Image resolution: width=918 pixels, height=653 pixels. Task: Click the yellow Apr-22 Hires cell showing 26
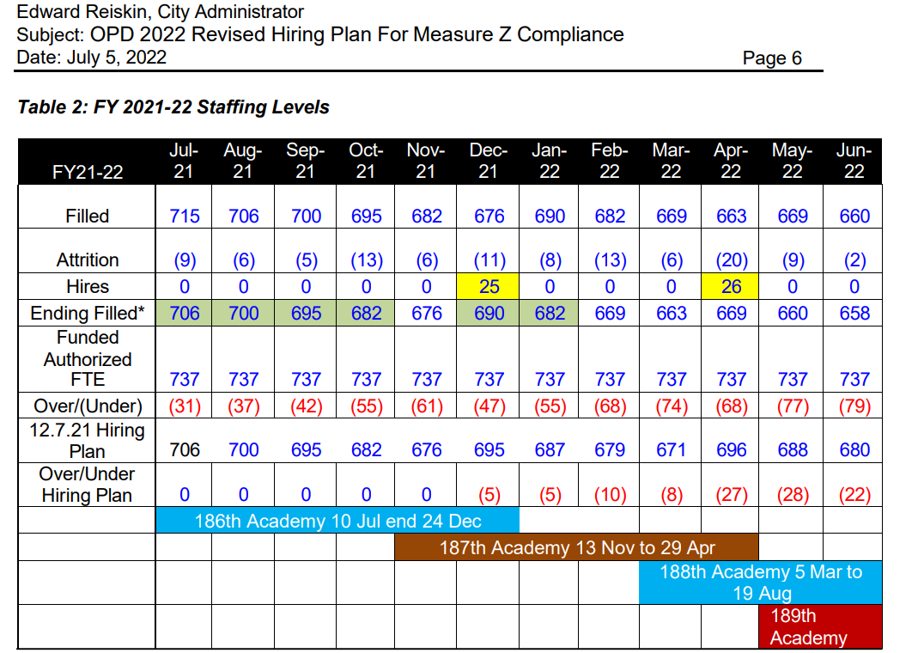[731, 286]
